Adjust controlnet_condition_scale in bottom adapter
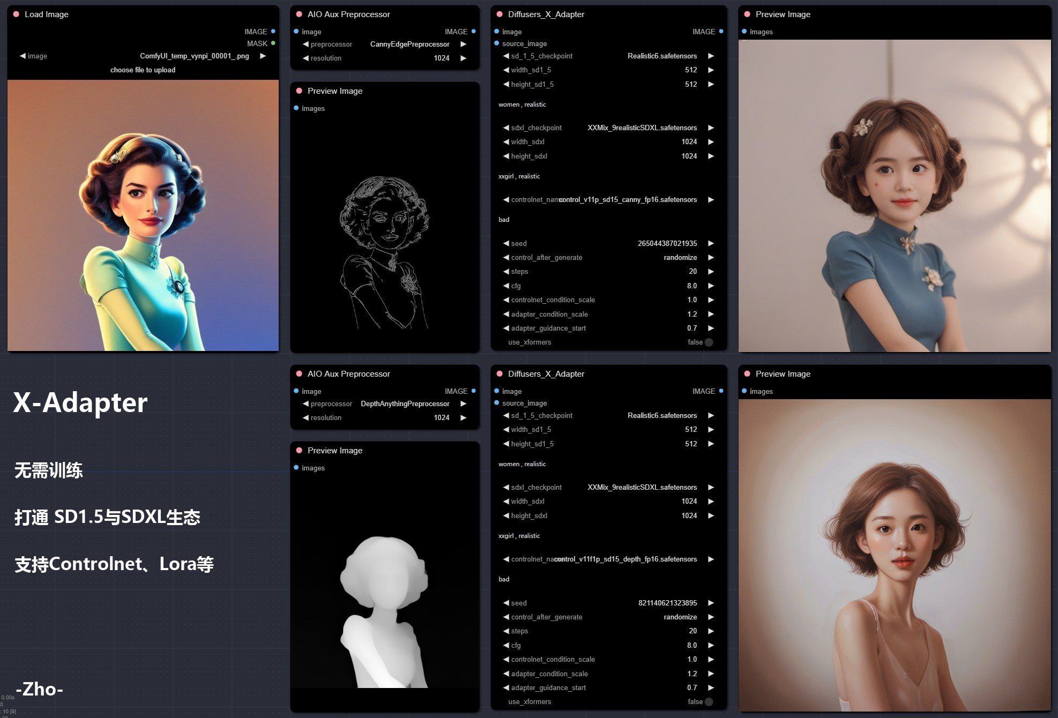The height and width of the screenshot is (718, 1058). tap(608, 660)
